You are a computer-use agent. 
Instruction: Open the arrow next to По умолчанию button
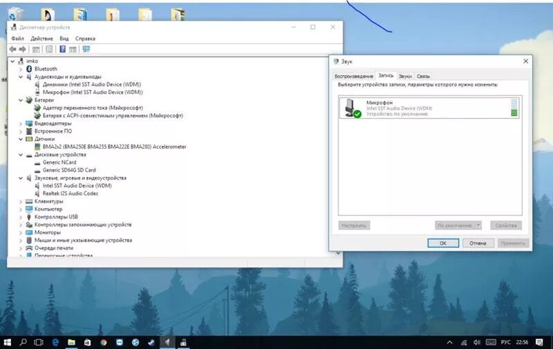point(478,225)
